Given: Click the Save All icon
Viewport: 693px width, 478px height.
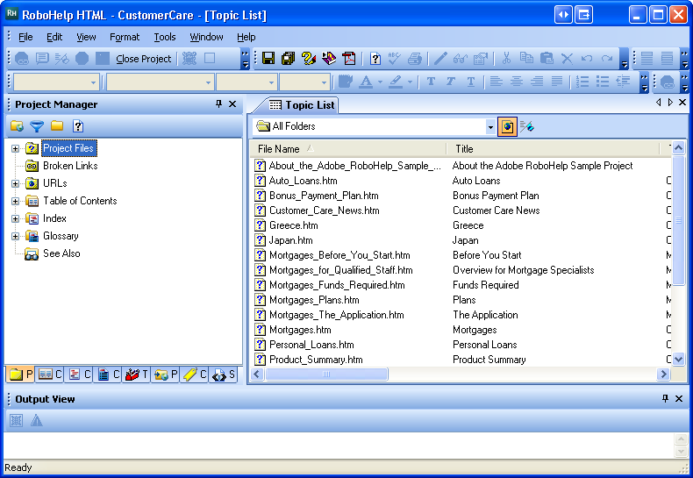Looking at the screenshot, I should (288, 58).
